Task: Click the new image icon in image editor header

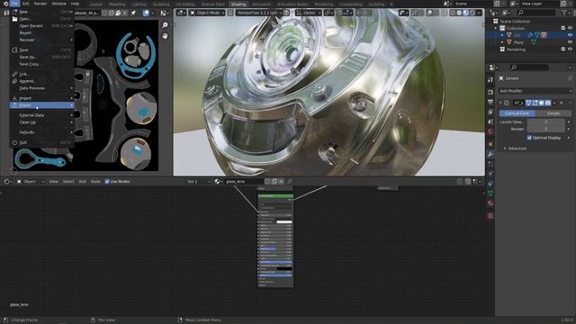Action: tap(112, 13)
